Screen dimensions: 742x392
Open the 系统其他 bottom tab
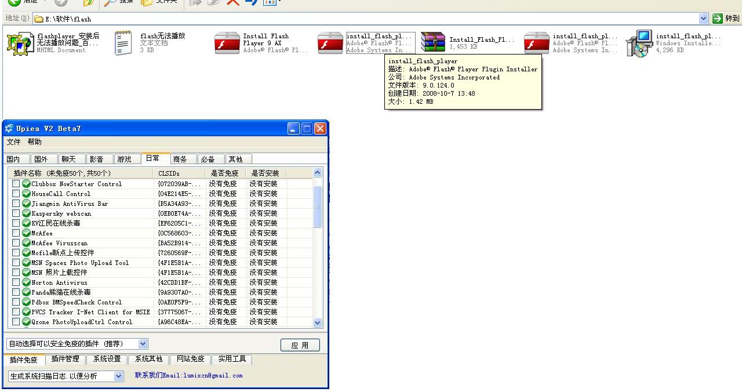[x=149, y=360]
